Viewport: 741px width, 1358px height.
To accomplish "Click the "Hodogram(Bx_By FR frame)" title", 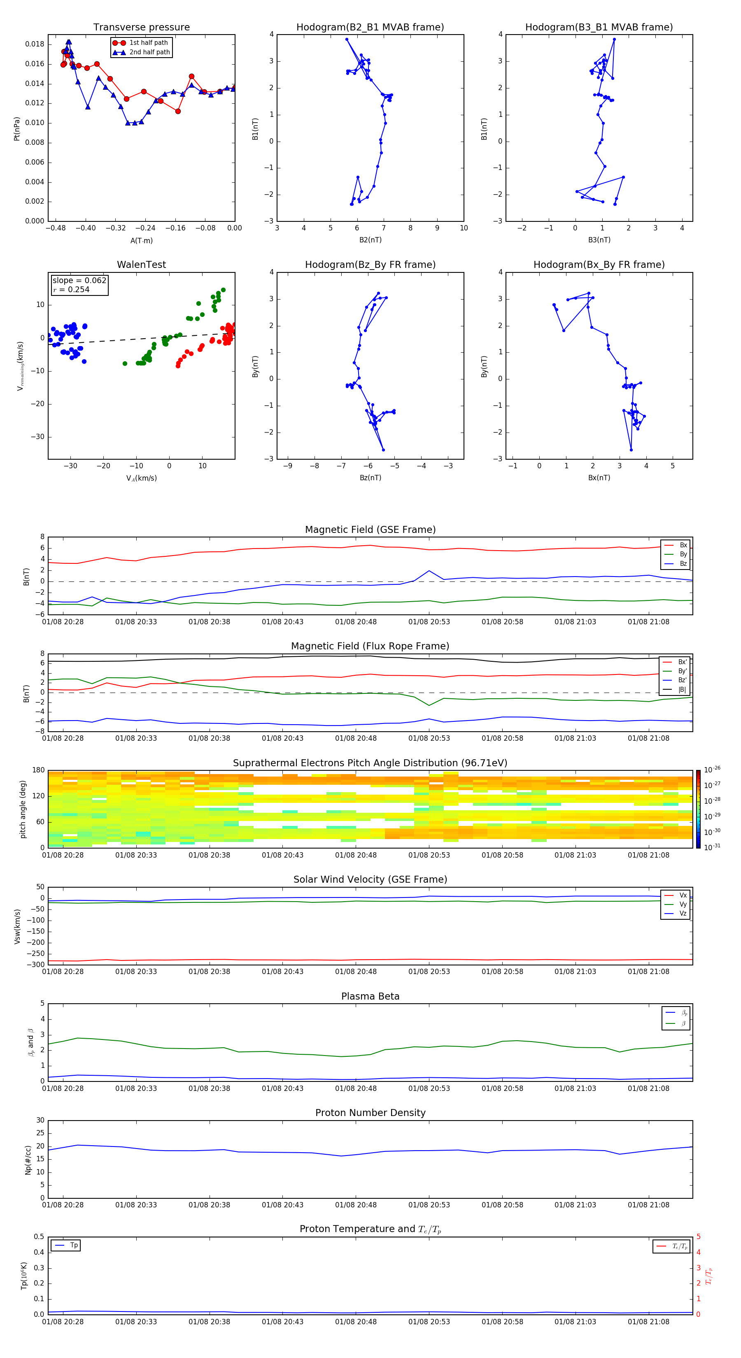I will (x=599, y=265).
